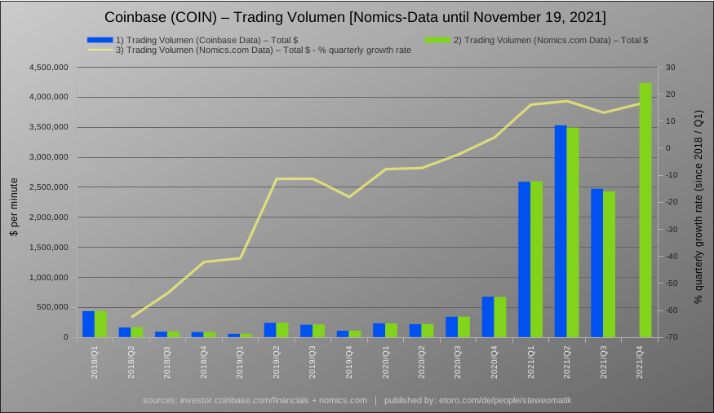This screenshot has height=413, width=714.
Task: Click the green 2021/Q1 bar
Action: (536, 259)
